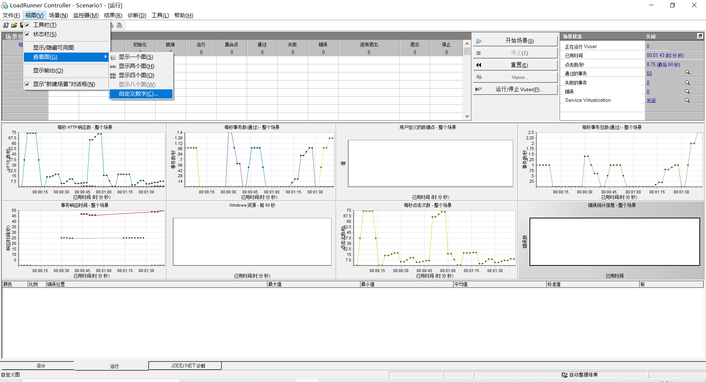Open the 文件(F) menu
The image size is (706, 382).
point(11,15)
